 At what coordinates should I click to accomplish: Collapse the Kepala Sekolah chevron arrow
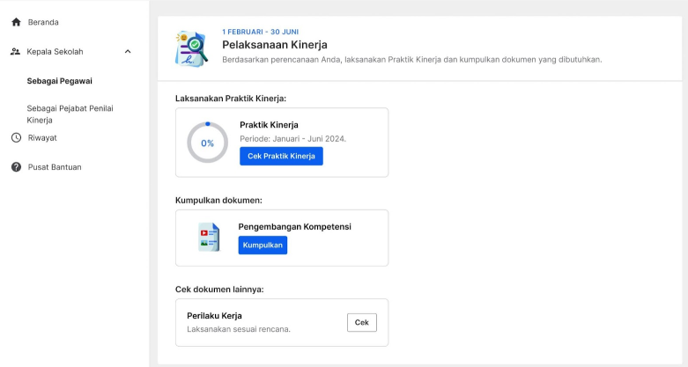(x=128, y=52)
